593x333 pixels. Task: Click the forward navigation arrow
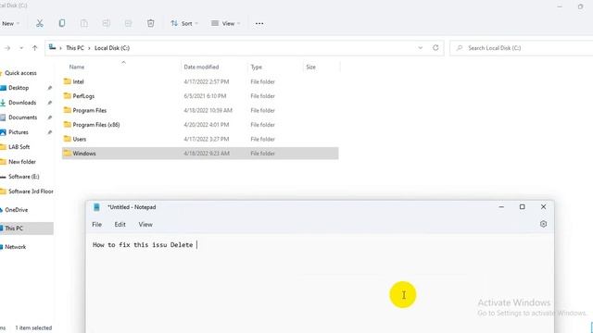click(x=7, y=48)
